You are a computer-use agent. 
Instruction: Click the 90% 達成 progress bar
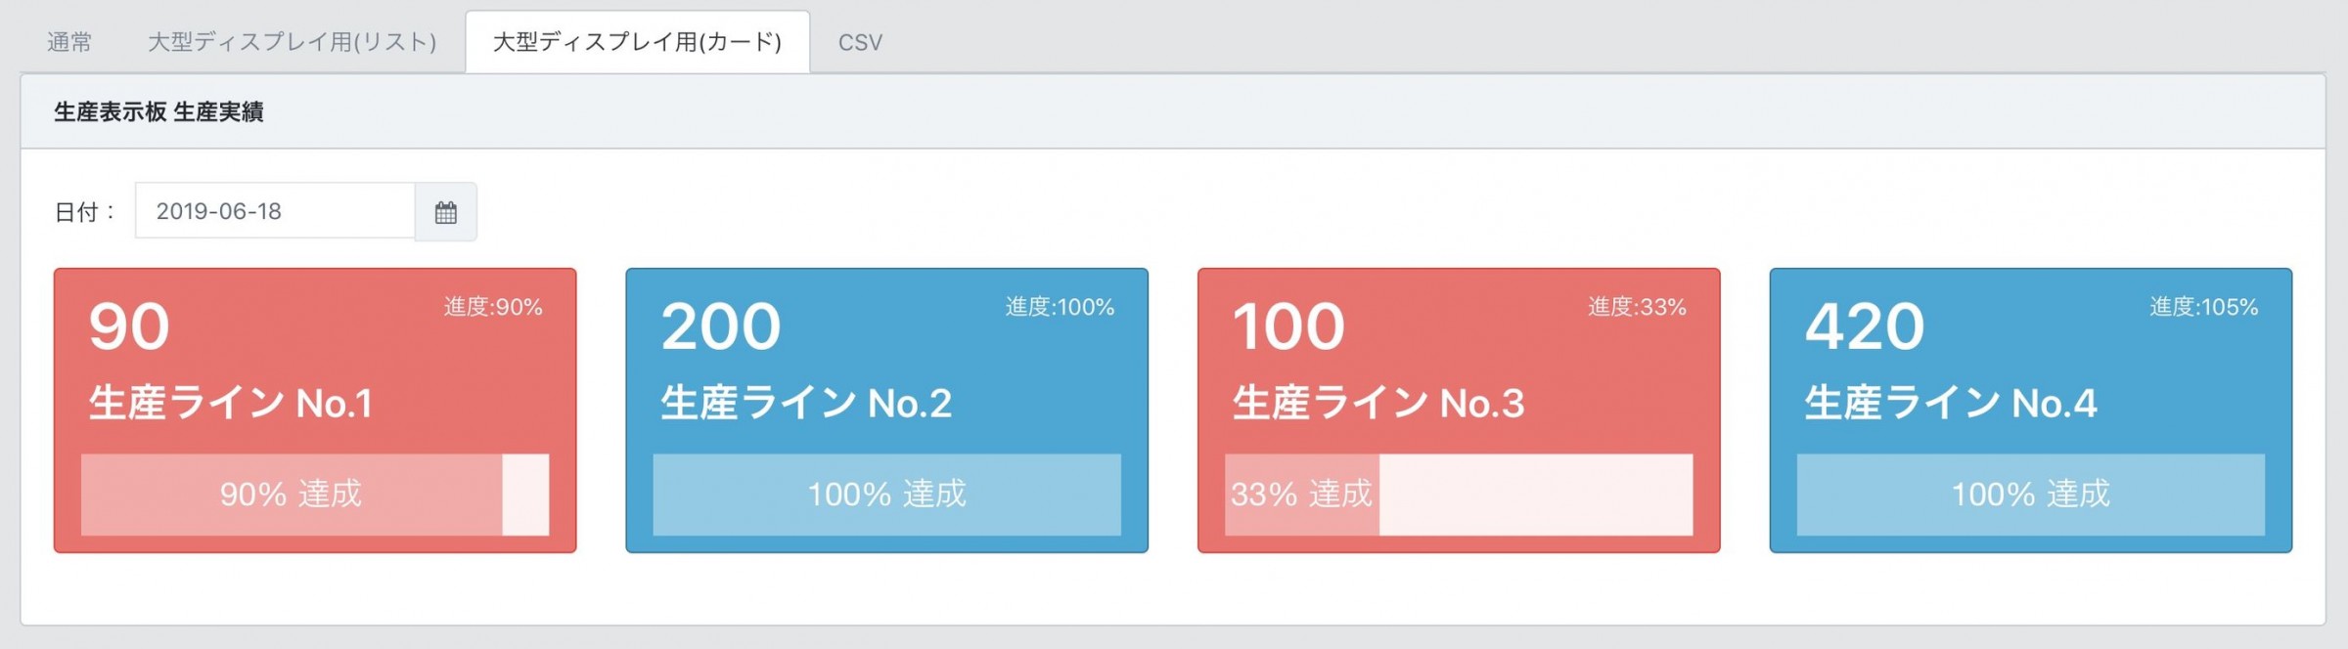(315, 495)
